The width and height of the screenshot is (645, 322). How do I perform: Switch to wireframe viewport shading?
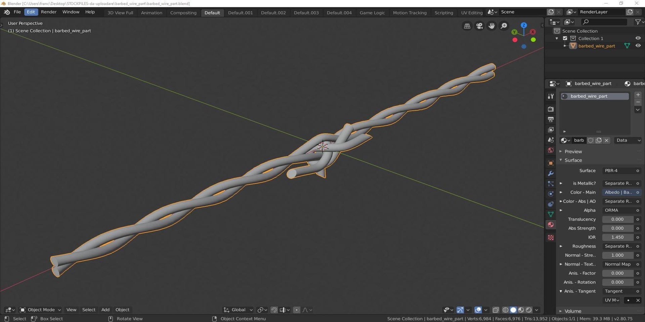tap(505, 310)
